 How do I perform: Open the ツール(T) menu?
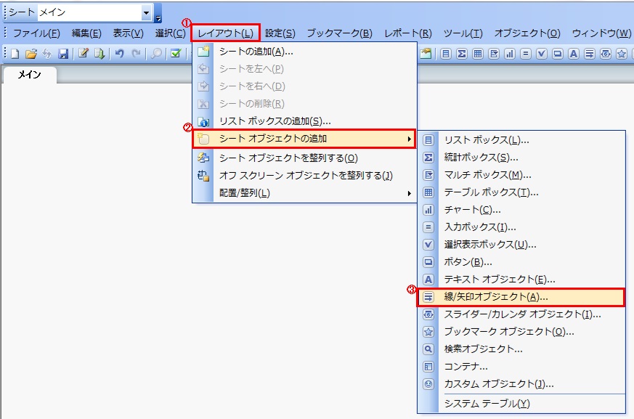pyautogui.click(x=463, y=33)
